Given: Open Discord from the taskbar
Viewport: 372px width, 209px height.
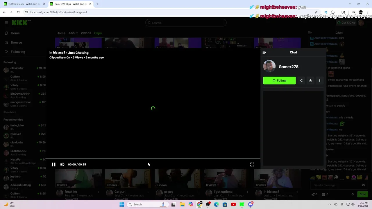Looking at the screenshot, I should pyautogui.click(x=251, y=204).
